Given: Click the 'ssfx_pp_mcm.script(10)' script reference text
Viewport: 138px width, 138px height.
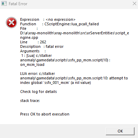Looking at the screenshot, I should 88,60.
